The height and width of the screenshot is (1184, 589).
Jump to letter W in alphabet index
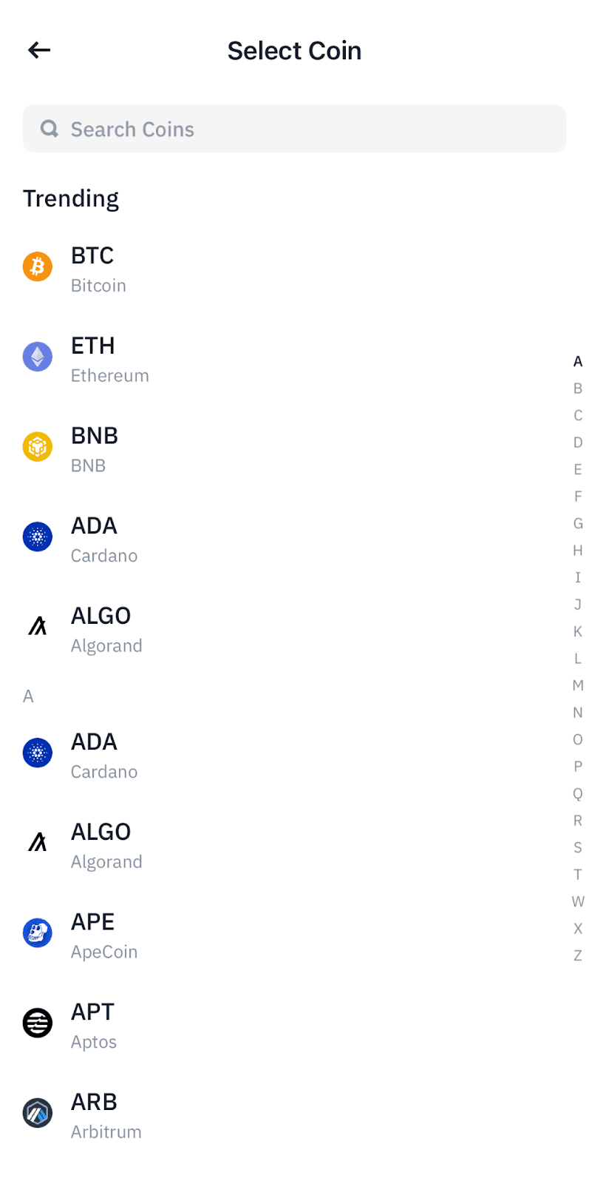click(x=578, y=901)
